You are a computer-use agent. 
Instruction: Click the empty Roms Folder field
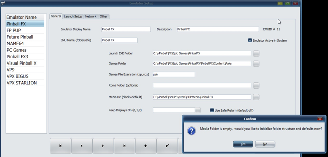(202, 85)
